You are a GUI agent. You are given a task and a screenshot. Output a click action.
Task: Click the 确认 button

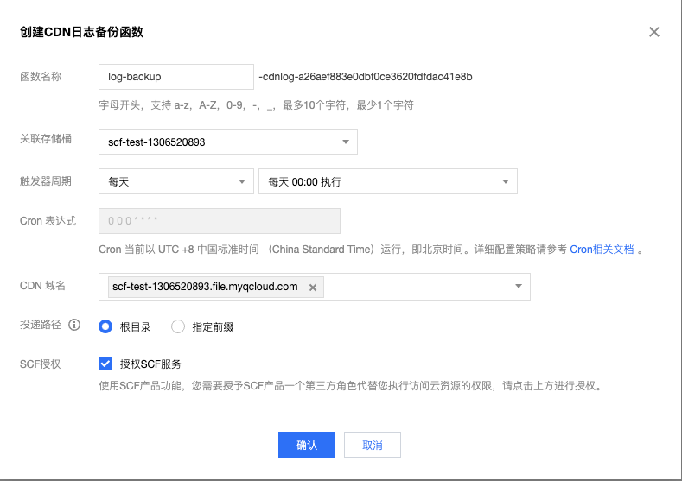(307, 445)
